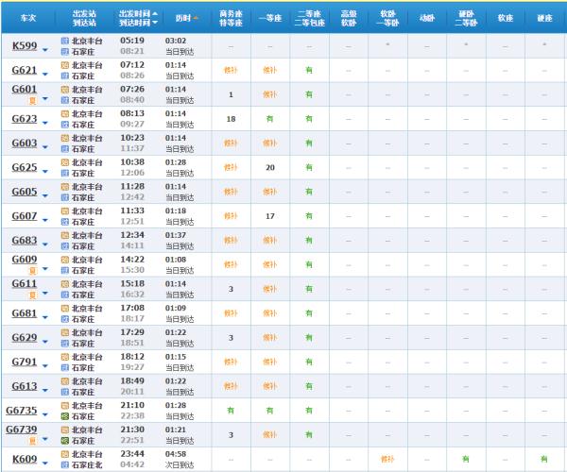
Task: Click the 商务座 特等座 column header
Action: point(231,18)
